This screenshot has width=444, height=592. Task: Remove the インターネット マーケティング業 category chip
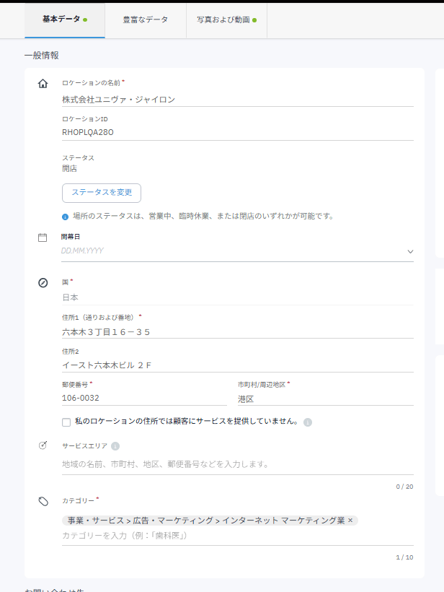[351, 520]
